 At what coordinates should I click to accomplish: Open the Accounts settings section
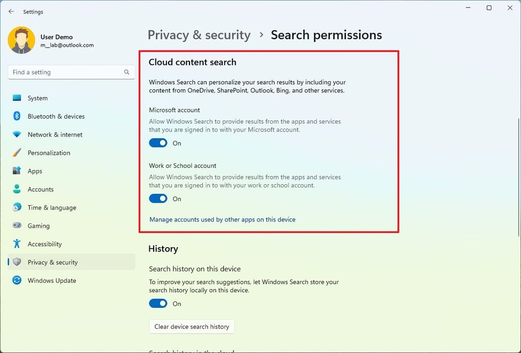tap(40, 189)
